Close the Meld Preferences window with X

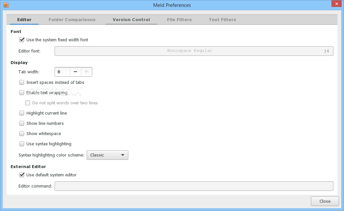point(336,4)
